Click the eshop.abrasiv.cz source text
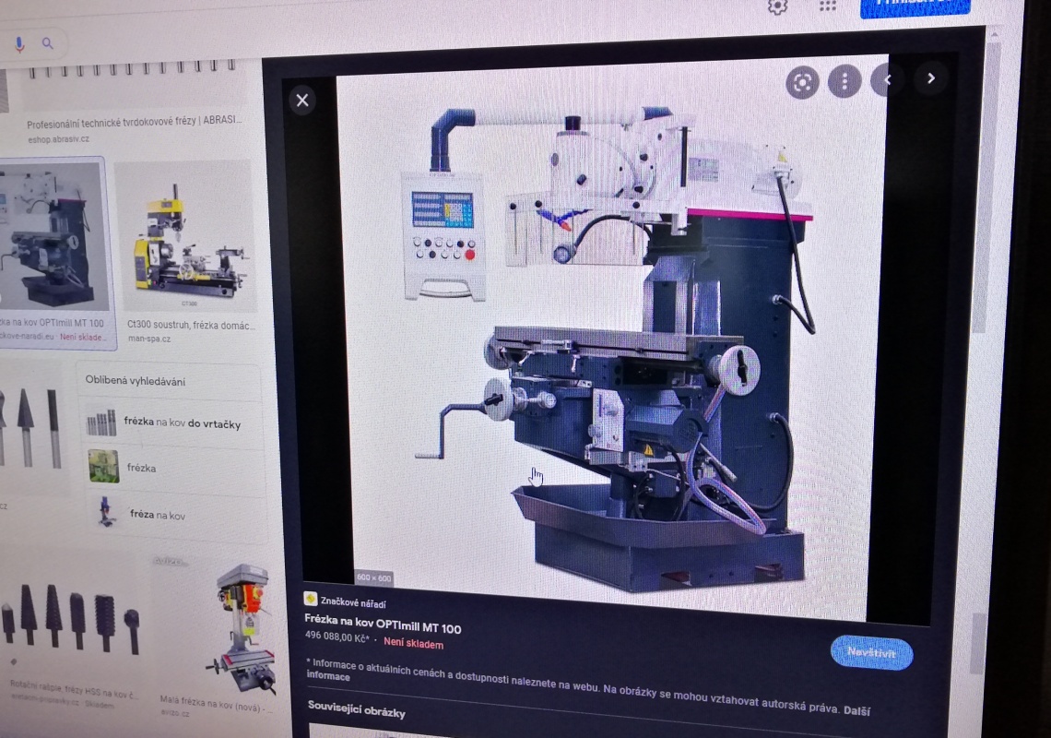1051x738 pixels. tap(58, 139)
